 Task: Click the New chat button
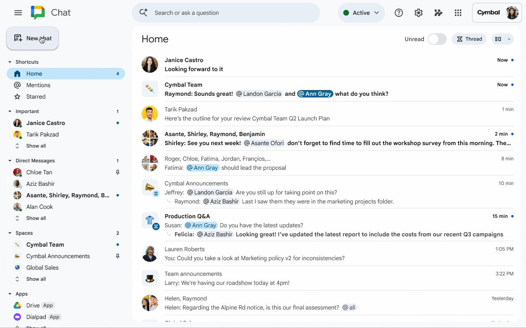click(x=33, y=38)
